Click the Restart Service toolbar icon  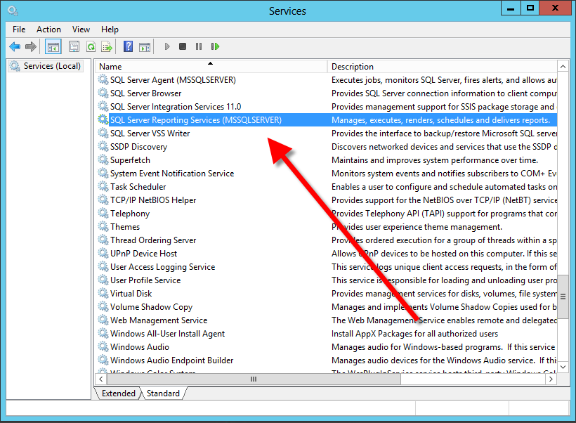click(215, 46)
